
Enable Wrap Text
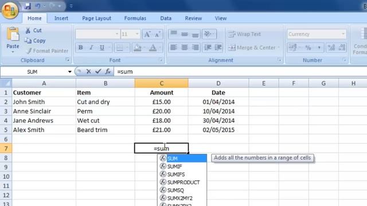click(x=244, y=34)
